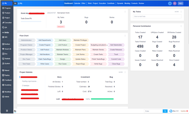
Task: Click the green project progress bar
Action: point(102,99)
